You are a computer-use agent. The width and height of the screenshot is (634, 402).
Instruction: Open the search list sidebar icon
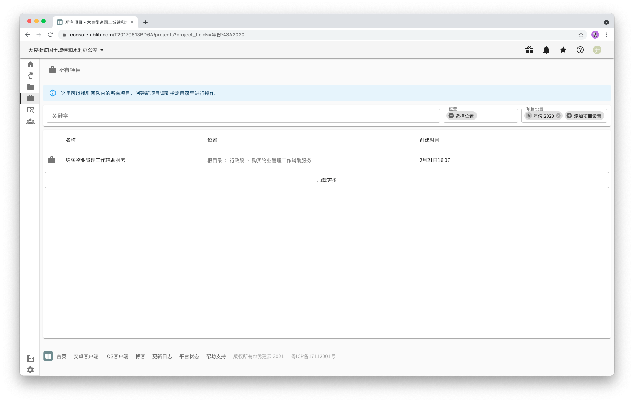pyautogui.click(x=30, y=110)
